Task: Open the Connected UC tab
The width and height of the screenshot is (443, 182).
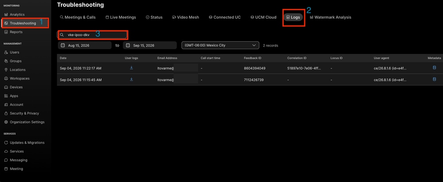Action: click(x=225, y=17)
